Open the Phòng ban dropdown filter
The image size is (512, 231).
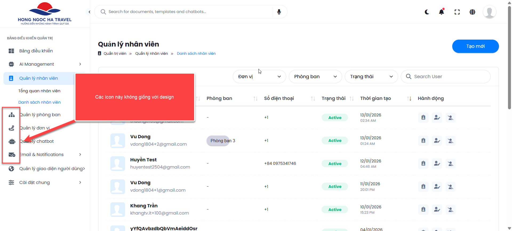(x=315, y=77)
